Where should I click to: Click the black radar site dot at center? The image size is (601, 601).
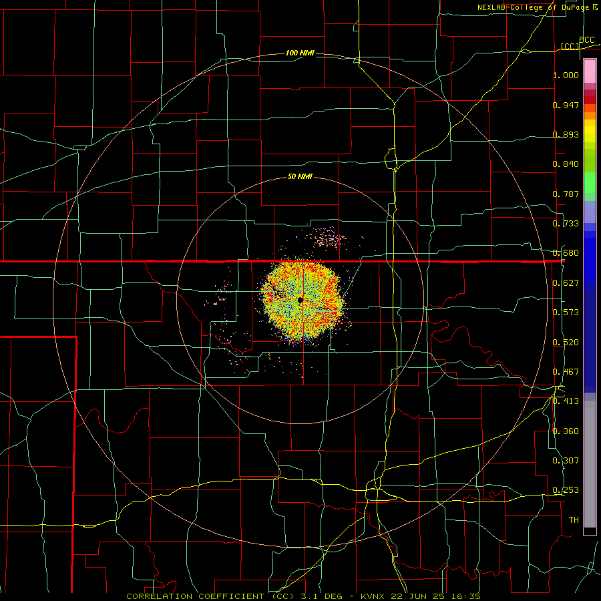coord(300,300)
